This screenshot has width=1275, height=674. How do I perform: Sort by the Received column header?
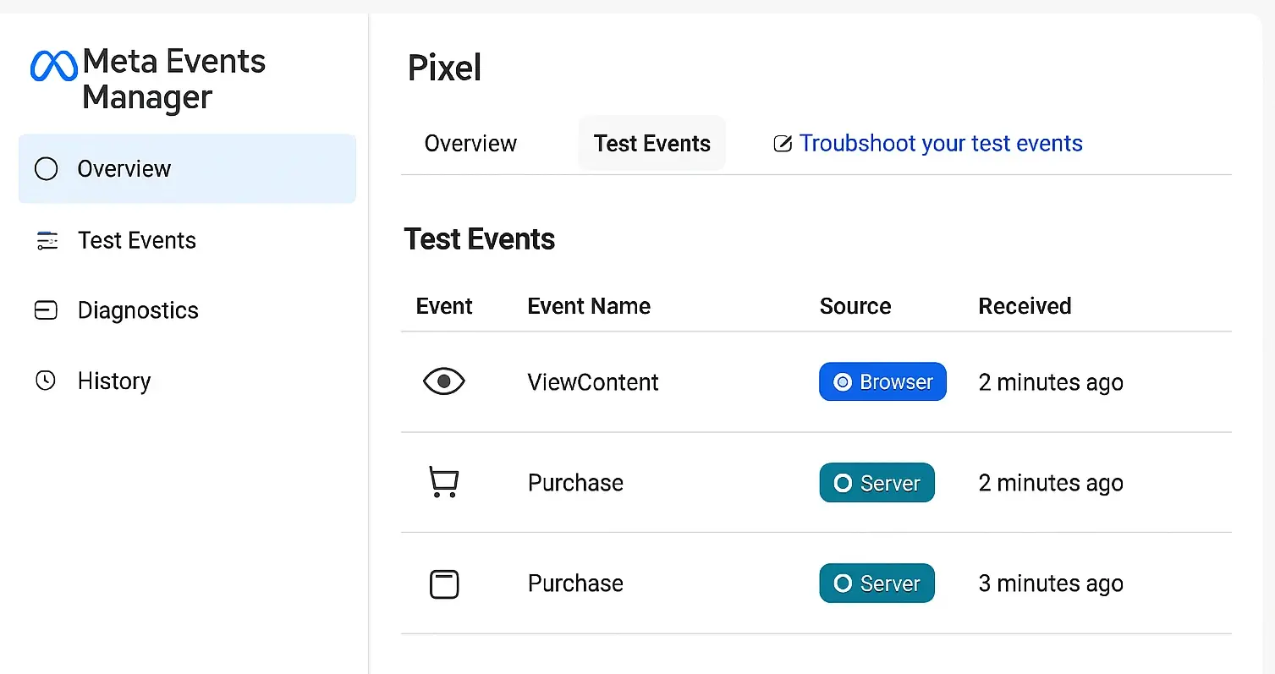[1025, 306]
